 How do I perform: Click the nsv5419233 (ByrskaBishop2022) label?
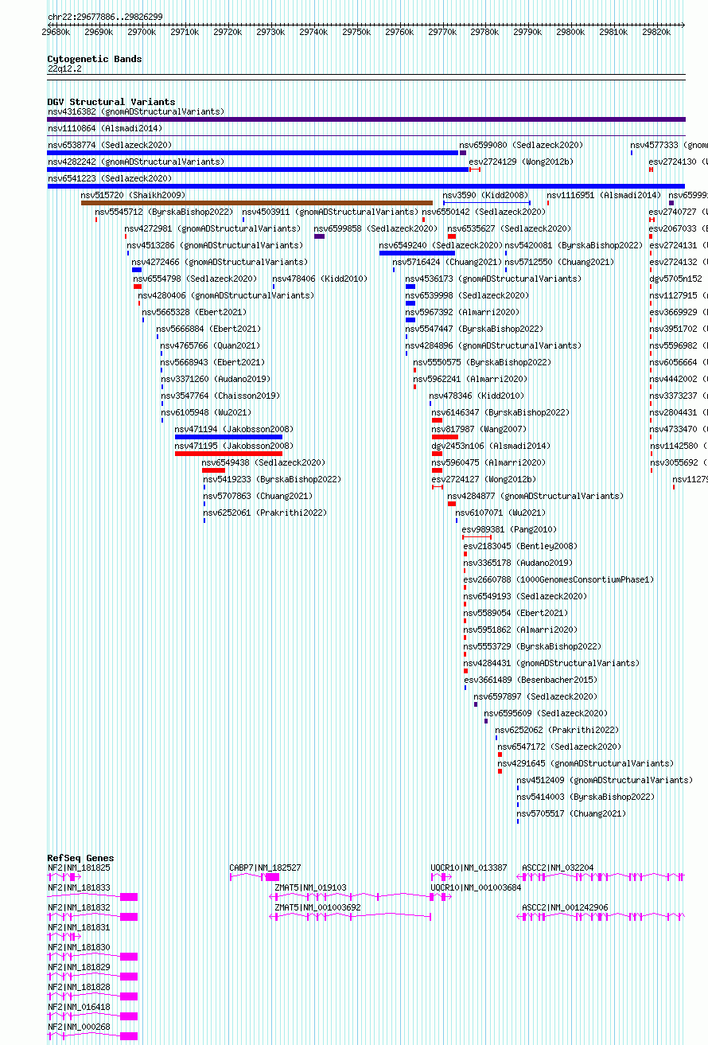[272, 479]
